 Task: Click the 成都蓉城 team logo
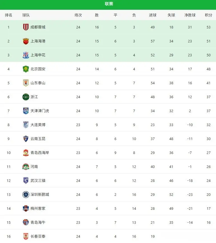(26, 27)
